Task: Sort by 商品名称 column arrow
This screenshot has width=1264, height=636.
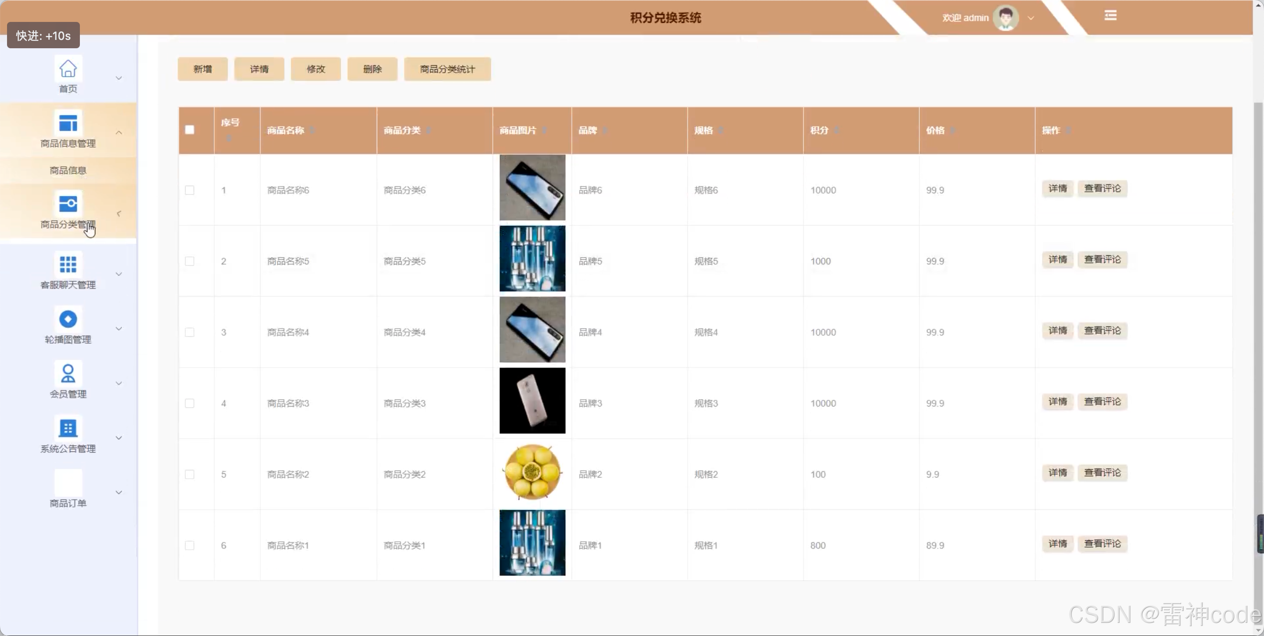Action: (x=312, y=130)
